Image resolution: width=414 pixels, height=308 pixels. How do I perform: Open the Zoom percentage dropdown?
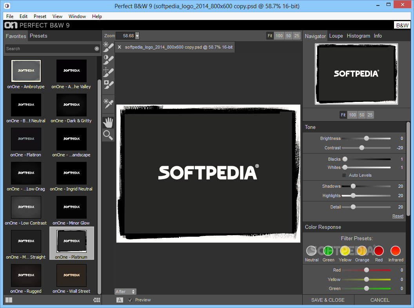tap(137, 36)
